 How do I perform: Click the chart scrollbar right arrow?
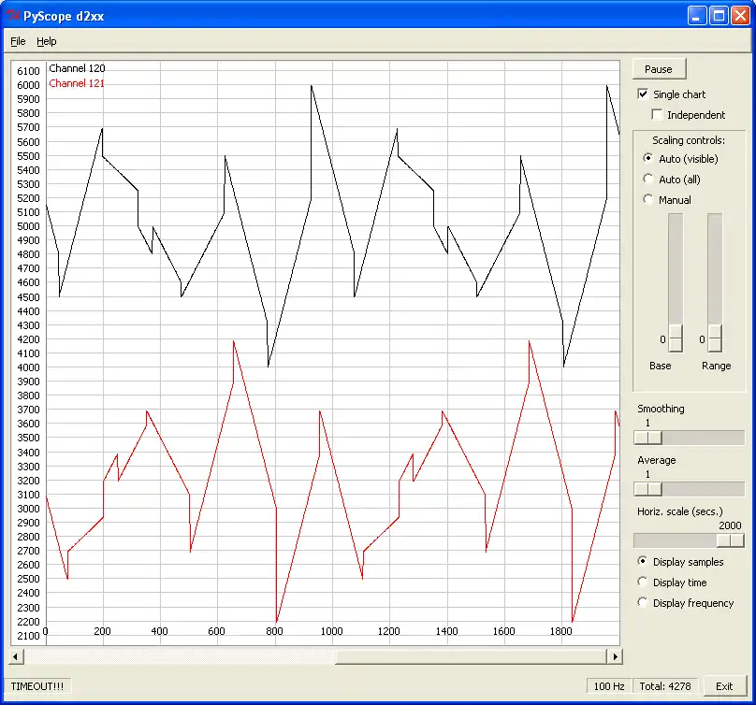click(614, 657)
